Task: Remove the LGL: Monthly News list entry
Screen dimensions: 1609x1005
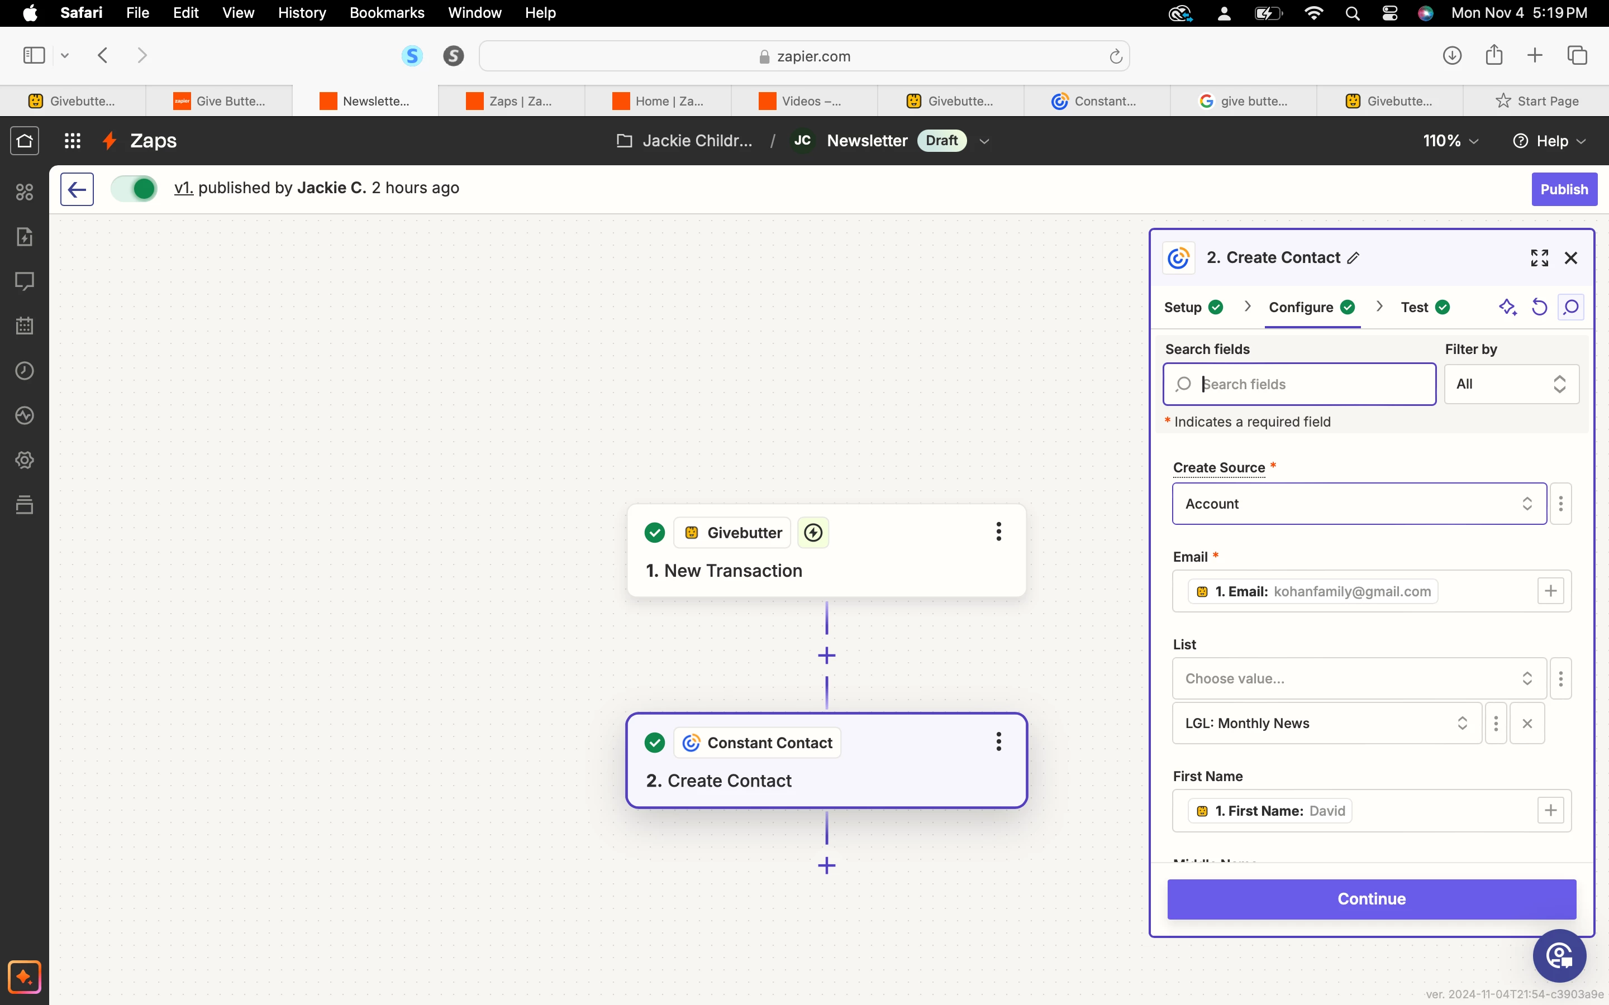Action: point(1527,723)
